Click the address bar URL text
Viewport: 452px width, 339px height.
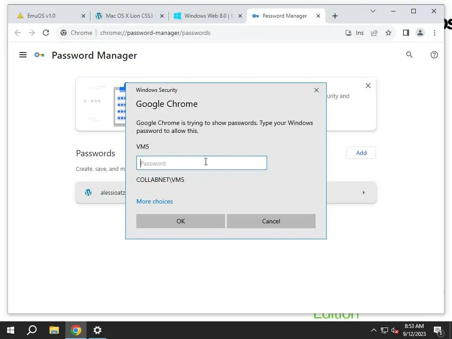155,33
